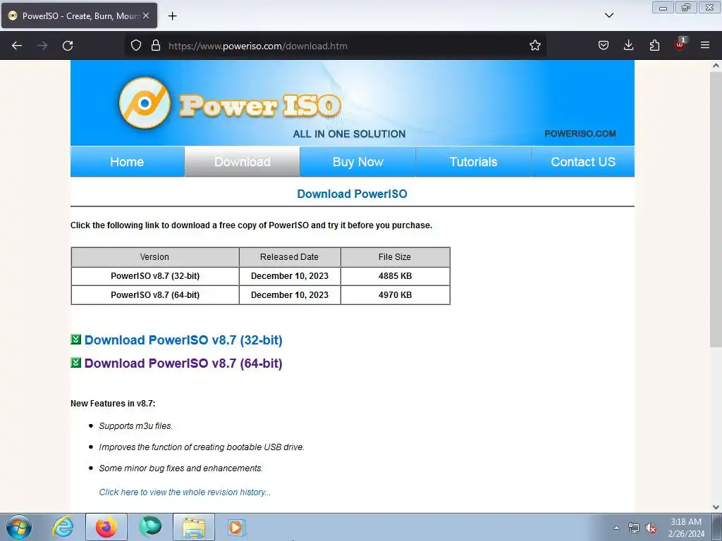This screenshot has height=541, width=722.
Task: Click Download PowerISO v8.7 (64-bit) link
Action: pos(183,363)
